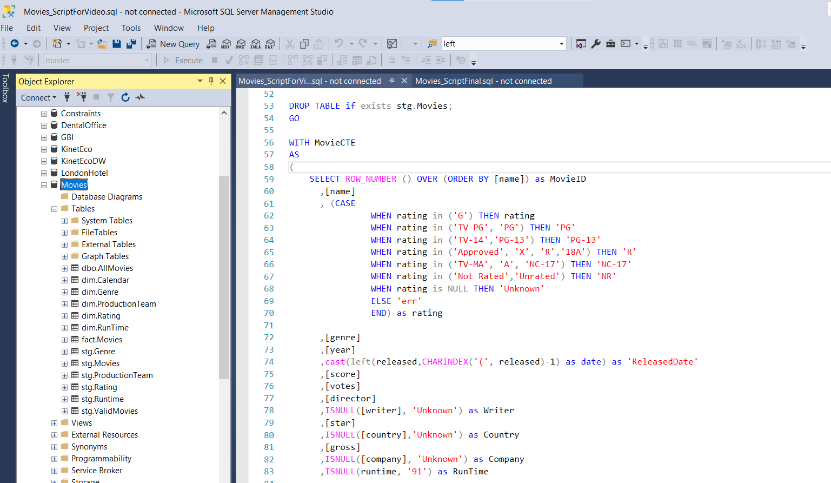Switch to Movies_ScriptFinal.sql tab

pos(483,81)
